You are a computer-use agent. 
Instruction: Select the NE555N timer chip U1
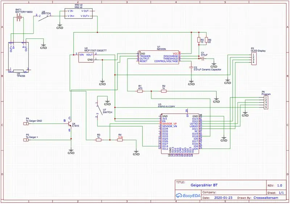tap(159, 57)
